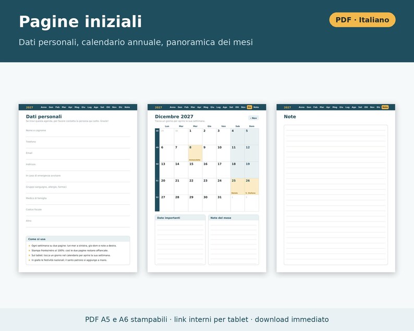This screenshot has height=331, width=414.
Task: Click the Email field
Action: click(78, 155)
